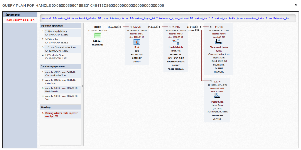Screen dimensions: 301x150
Task: Click the Inner Join label under Hash Match
Action: pos(175,51)
